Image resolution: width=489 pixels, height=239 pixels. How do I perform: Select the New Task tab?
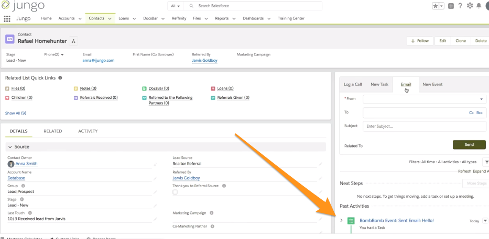(379, 84)
